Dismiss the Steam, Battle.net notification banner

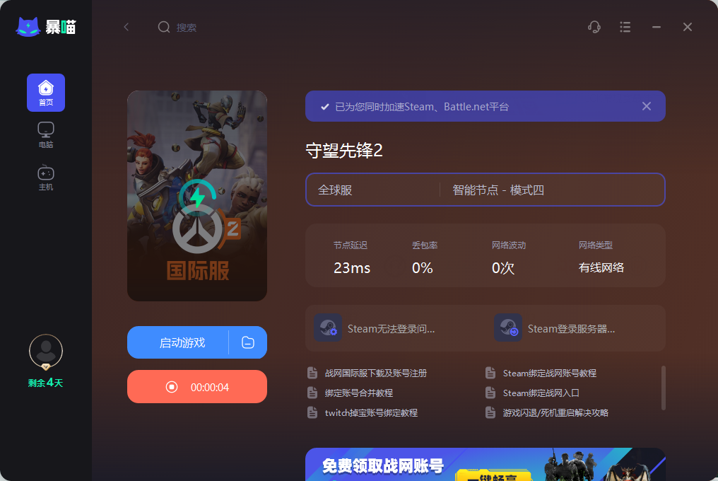(x=647, y=106)
